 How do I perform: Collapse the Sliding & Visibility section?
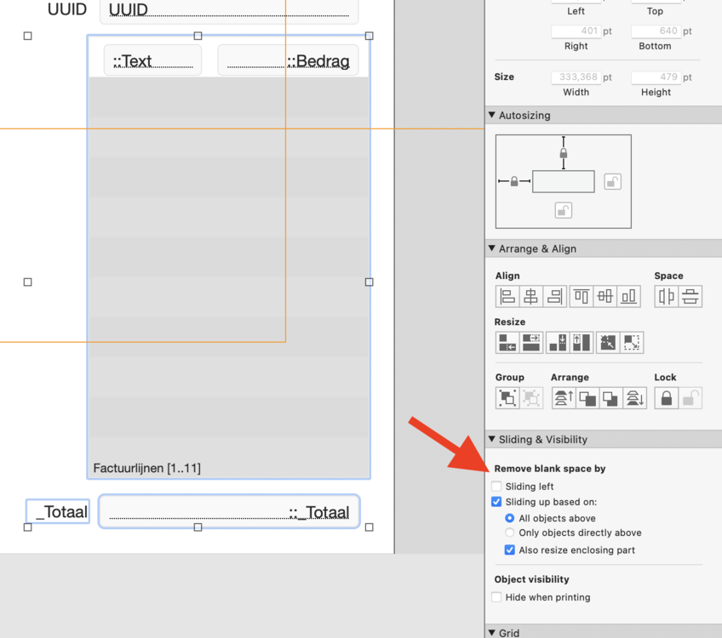(x=492, y=440)
